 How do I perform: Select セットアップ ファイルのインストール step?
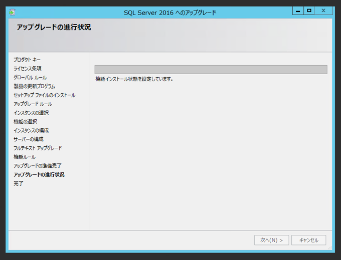pos(44,95)
